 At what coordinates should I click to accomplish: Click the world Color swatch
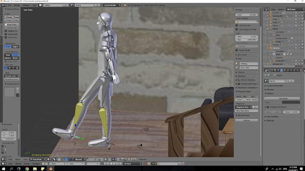[x=291, y=102]
